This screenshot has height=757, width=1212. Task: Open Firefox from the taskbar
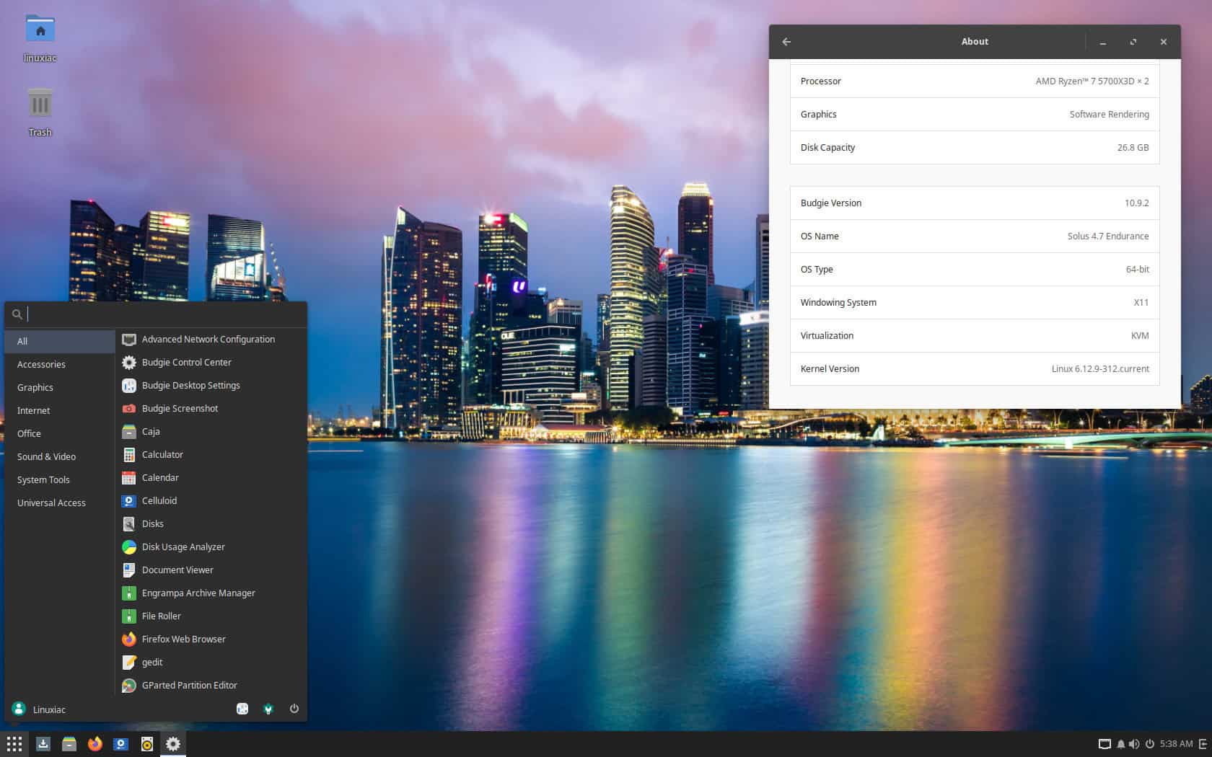click(95, 743)
